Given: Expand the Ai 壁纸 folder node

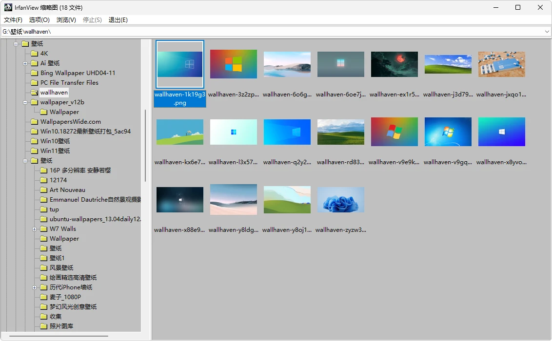Looking at the screenshot, I should click(x=25, y=64).
